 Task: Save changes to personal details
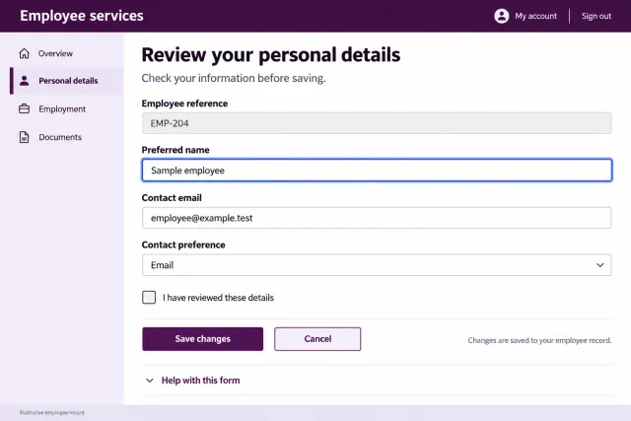tap(202, 339)
